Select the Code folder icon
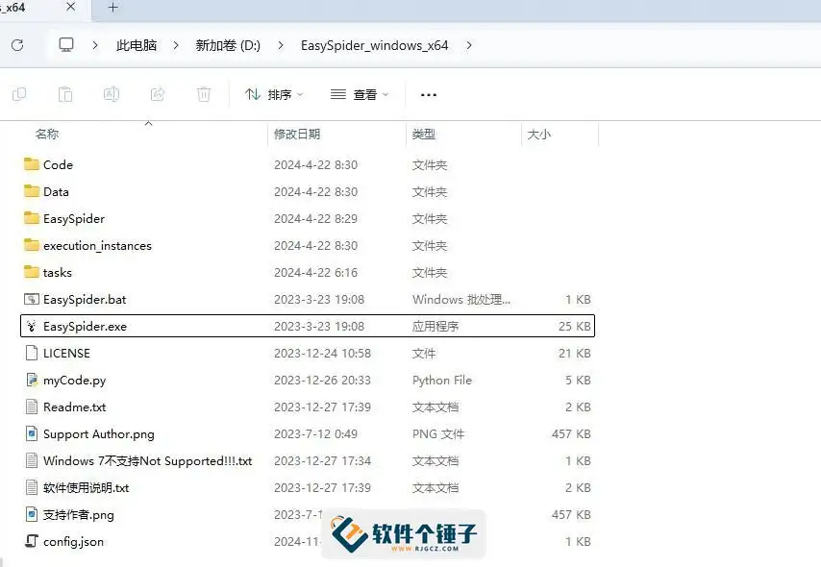The width and height of the screenshot is (821, 567). [x=32, y=164]
